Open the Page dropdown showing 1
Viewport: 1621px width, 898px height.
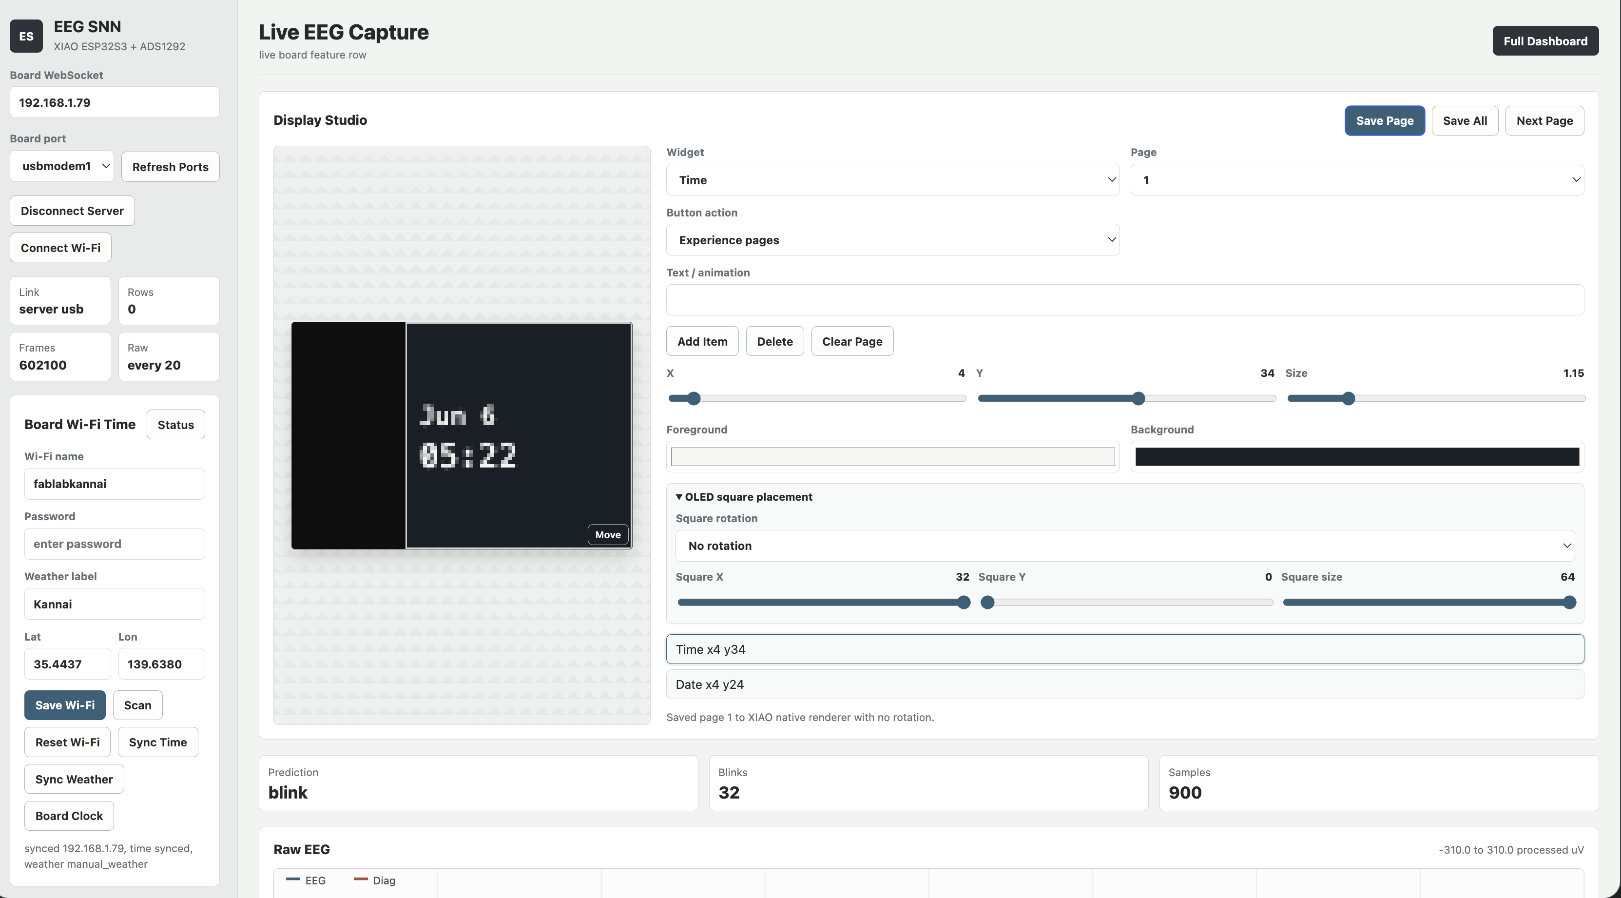(x=1357, y=180)
